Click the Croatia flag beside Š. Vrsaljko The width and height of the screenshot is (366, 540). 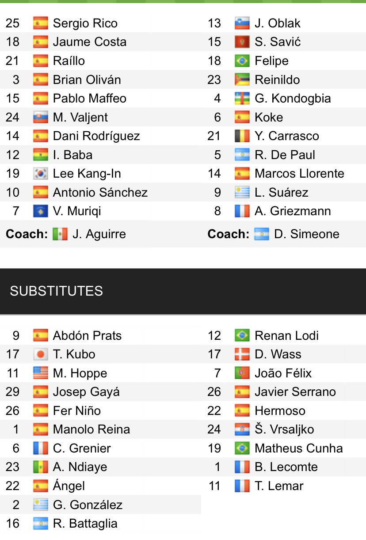coord(242,430)
